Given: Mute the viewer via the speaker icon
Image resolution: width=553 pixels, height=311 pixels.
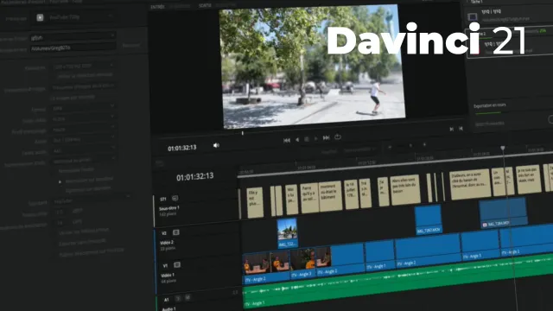Looking at the screenshot, I should pos(216,145).
